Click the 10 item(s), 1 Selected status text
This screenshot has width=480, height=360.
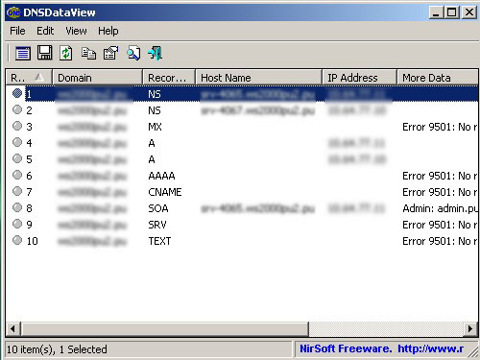click(x=57, y=349)
